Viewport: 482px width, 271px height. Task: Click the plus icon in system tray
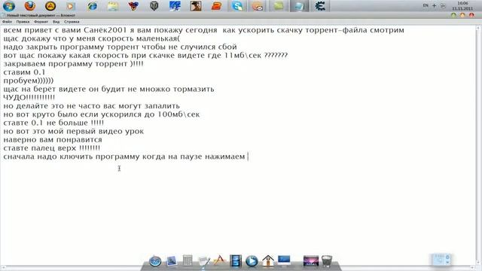[x=434, y=5]
